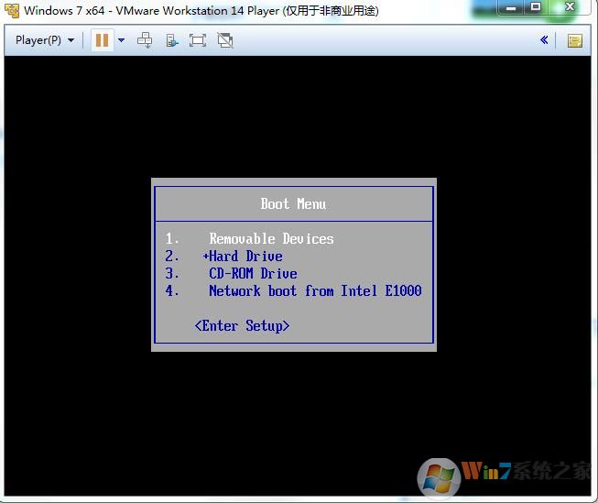This screenshot has height=503, width=598.
Task: Select Removable Devices in Boot Menu
Action: 271,239
